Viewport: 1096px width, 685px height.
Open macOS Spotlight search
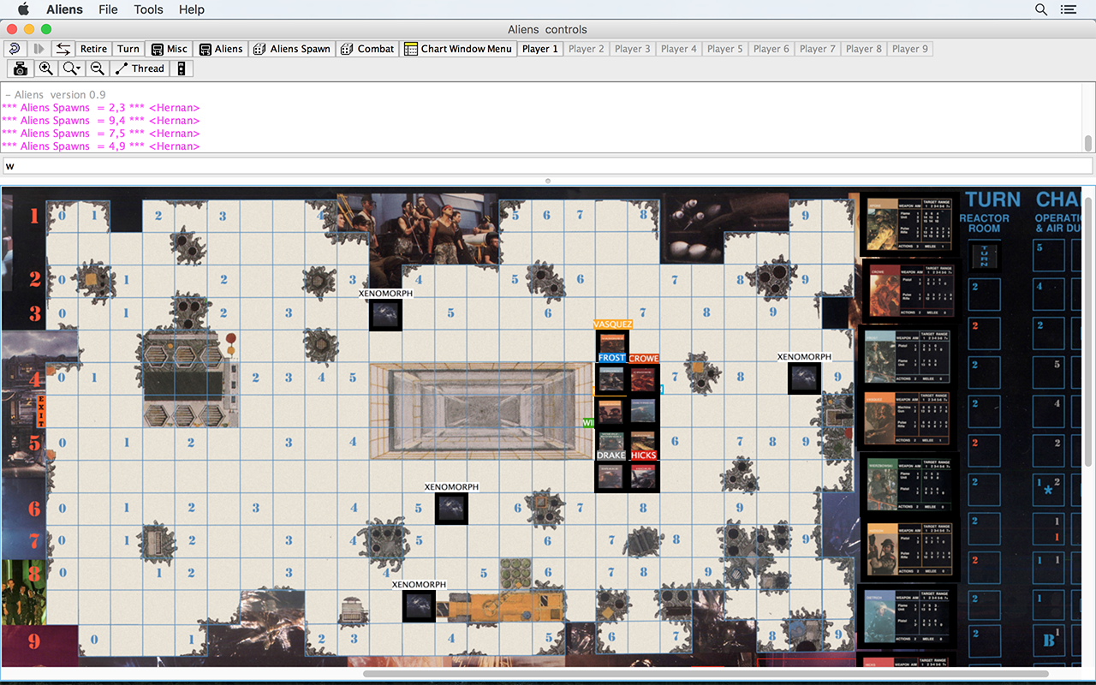1041,9
